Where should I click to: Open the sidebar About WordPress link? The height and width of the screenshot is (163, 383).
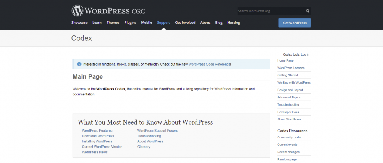point(289,119)
